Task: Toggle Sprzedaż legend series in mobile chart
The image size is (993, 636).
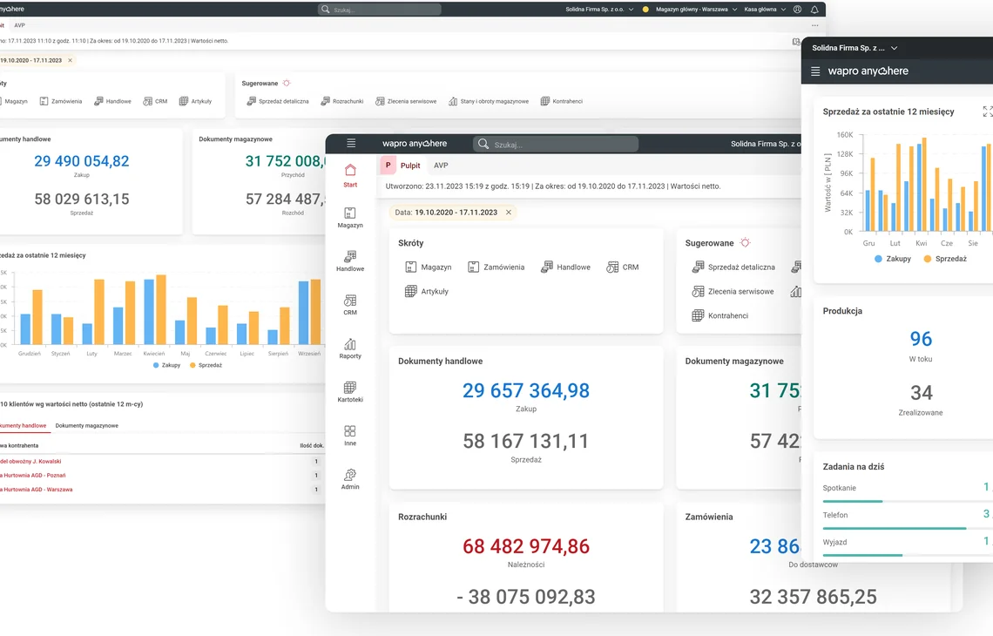Action: click(945, 259)
